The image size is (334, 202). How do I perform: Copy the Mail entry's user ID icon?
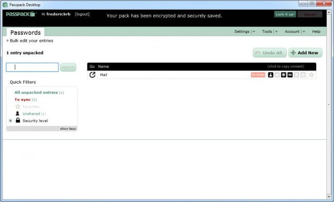(271, 75)
